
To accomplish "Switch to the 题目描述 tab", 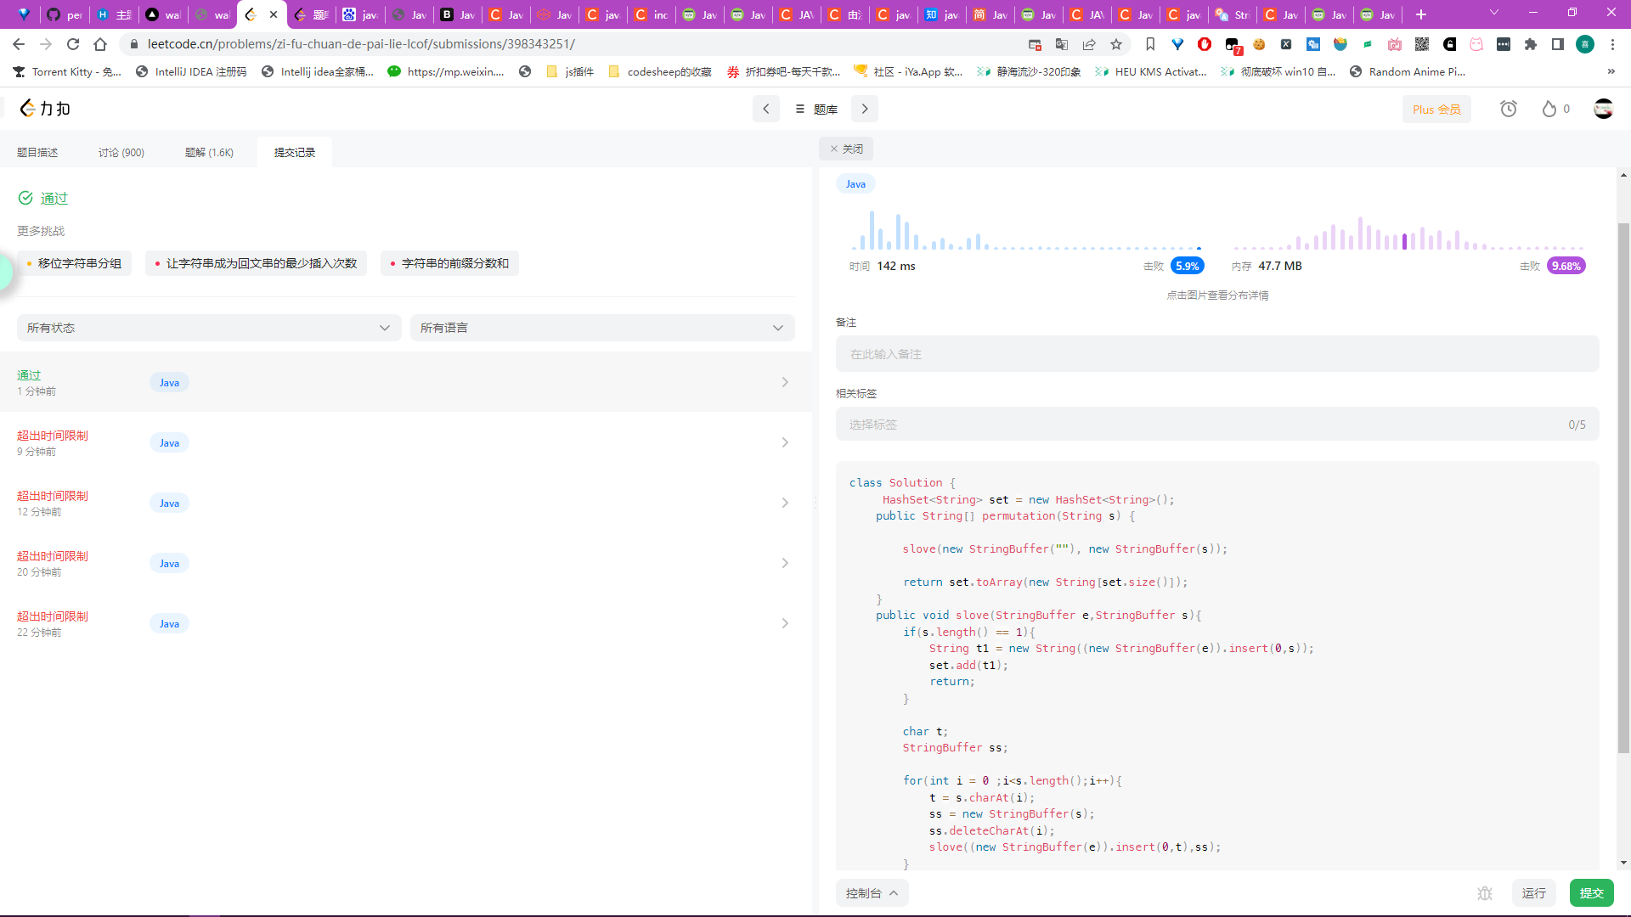I will tap(37, 153).
